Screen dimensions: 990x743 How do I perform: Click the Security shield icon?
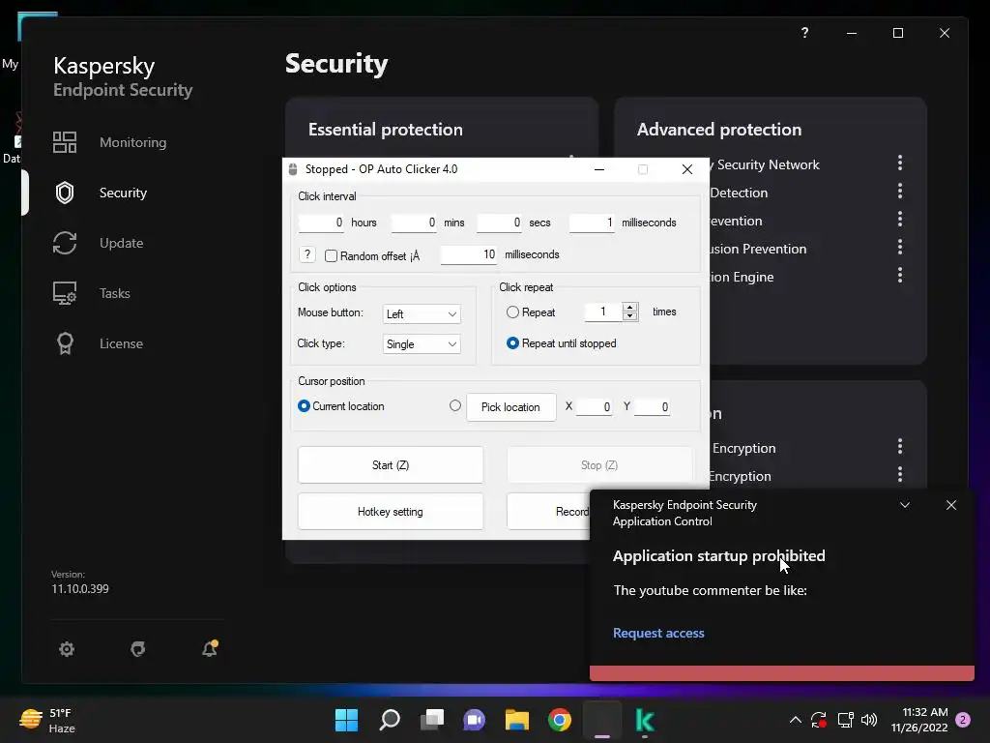coord(65,193)
